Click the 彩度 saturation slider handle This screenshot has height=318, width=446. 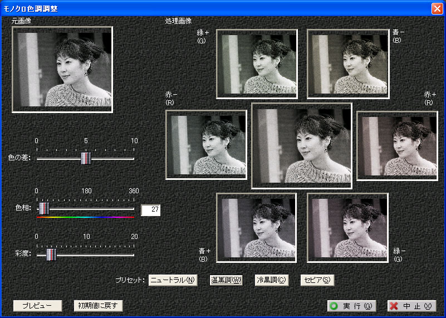(x=51, y=255)
